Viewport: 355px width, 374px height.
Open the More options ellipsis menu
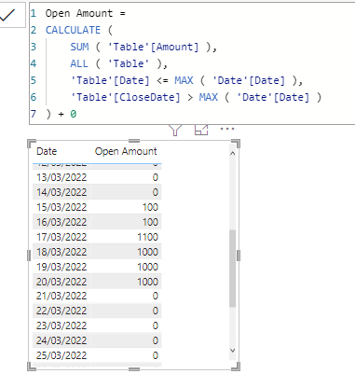[227, 129]
